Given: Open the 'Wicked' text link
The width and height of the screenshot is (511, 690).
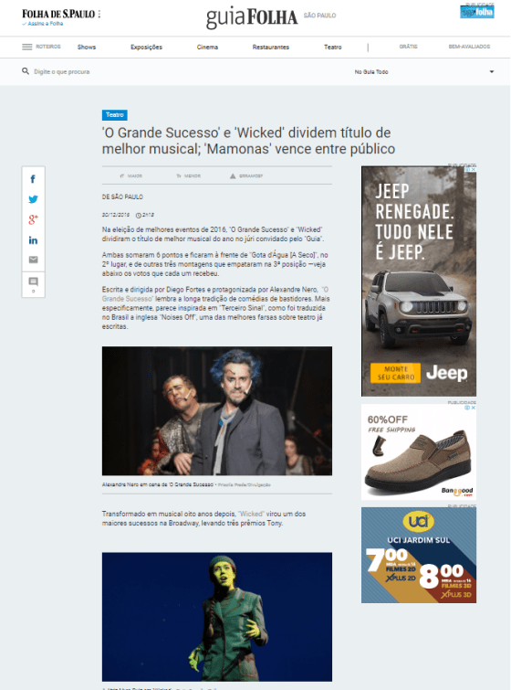Looking at the screenshot, I should (x=251, y=514).
